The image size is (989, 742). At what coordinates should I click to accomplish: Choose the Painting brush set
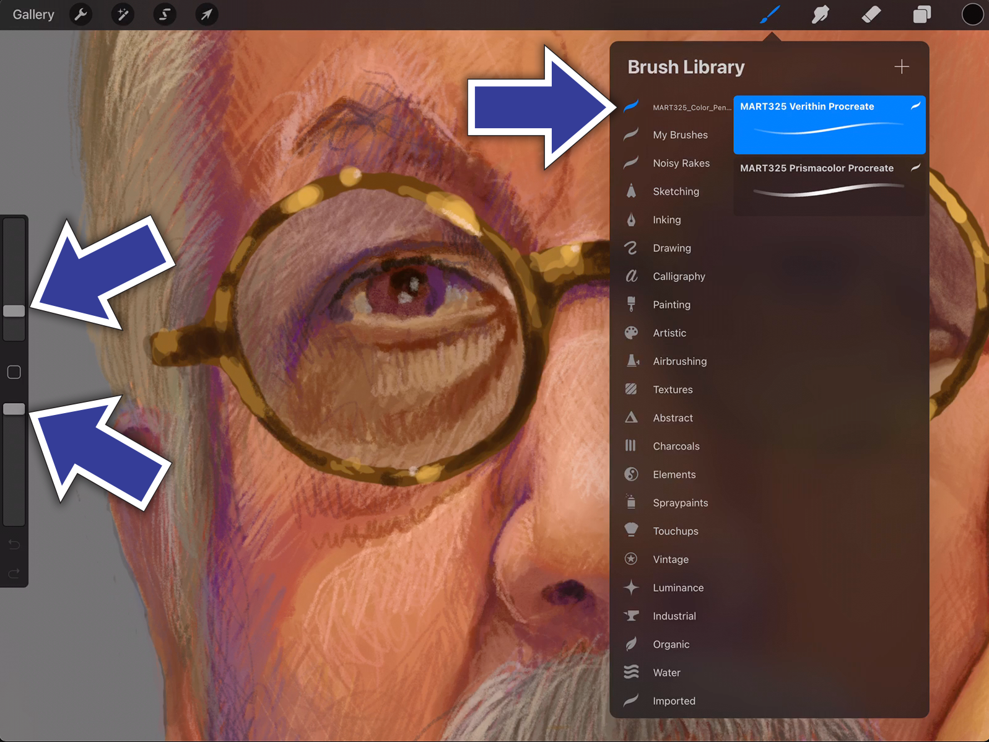click(x=677, y=305)
